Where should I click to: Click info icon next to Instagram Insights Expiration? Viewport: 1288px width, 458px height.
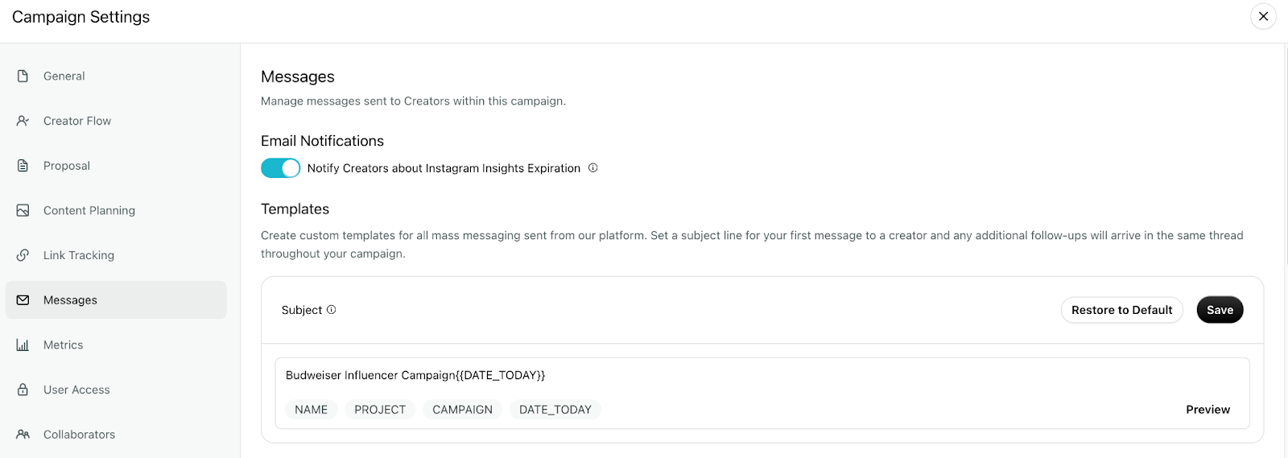pyautogui.click(x=592, y=168)
